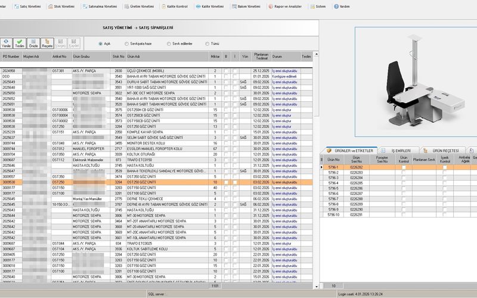Click 'İş emri oluştur' for OST250H CB GÖZ ÜNİTİ
Image resolution: width=477 pixels, height=298 pixels.
(281, 110)
